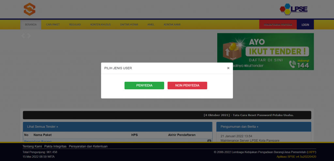Click the orange S site logo
The image size is (334, 161).
tap(29, 9)
